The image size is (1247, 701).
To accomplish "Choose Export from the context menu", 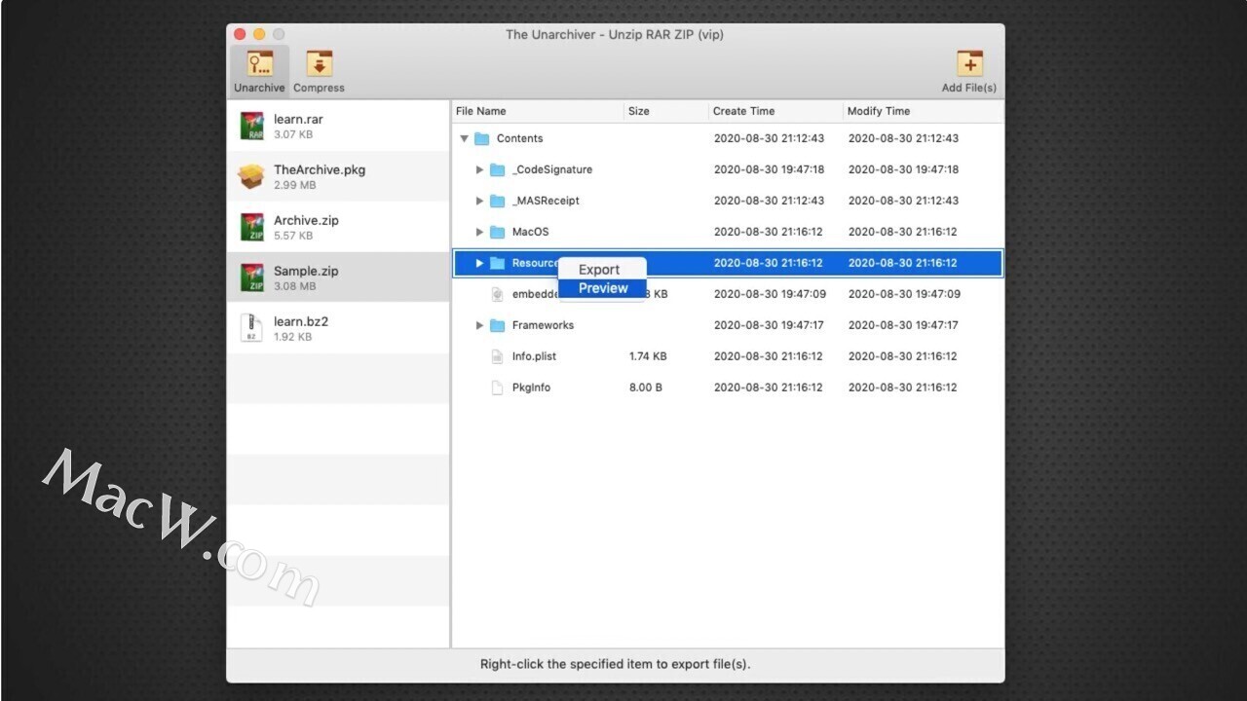I will [601, 270].
